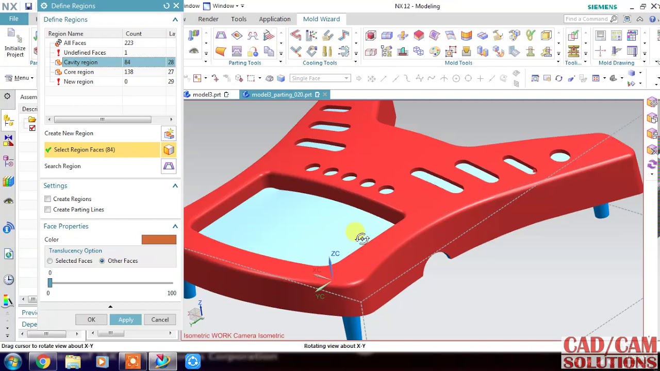Switch to the Application tab
The height and width of the screenshot is (371, 660).
275,19
